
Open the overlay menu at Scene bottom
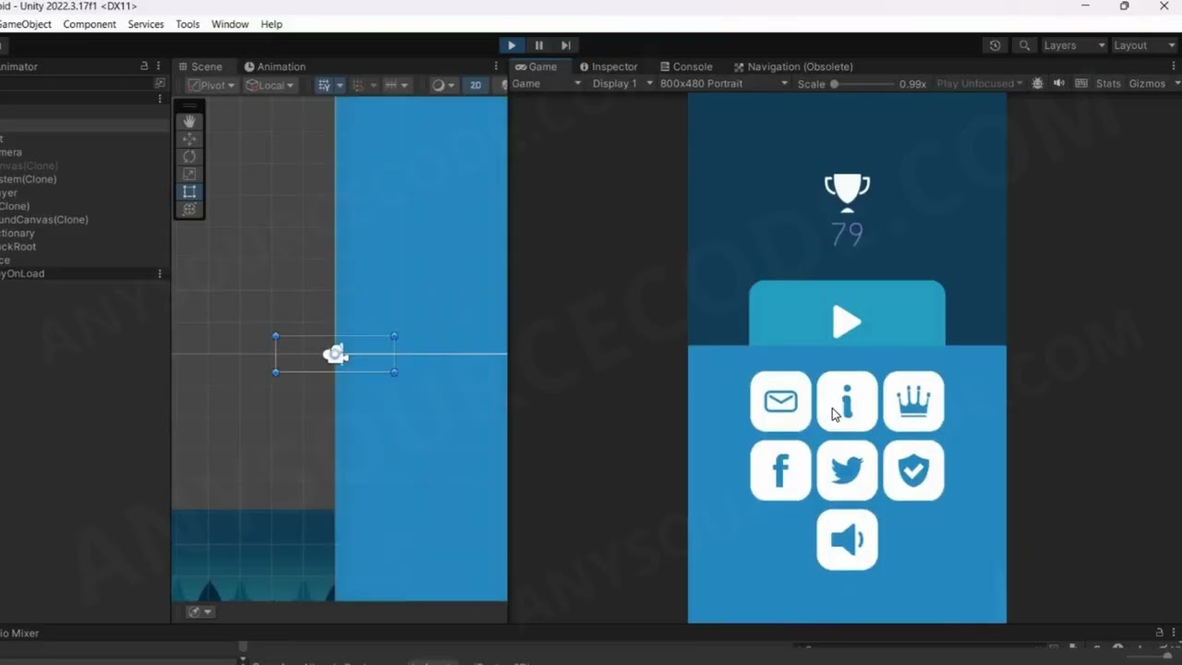(199, 611)
